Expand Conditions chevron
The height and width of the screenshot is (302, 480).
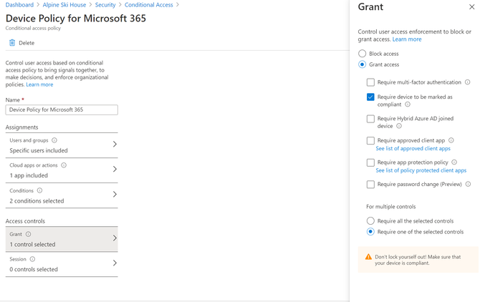(x=115, y=194)
